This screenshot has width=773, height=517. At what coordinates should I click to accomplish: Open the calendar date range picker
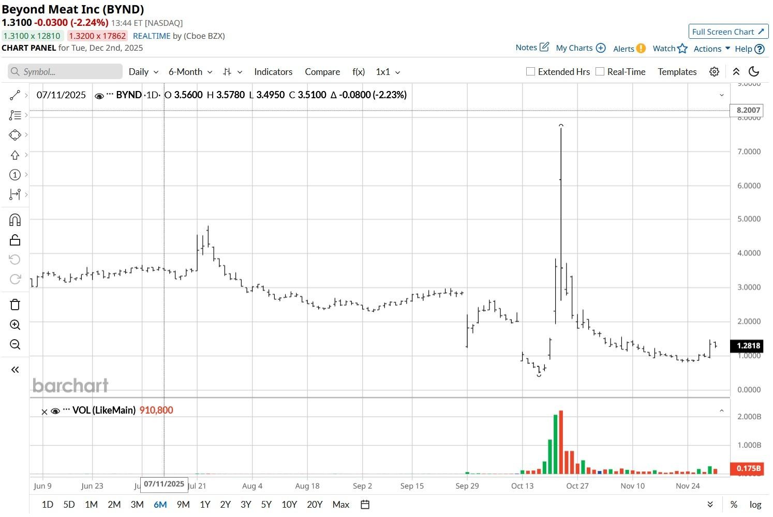365,505
